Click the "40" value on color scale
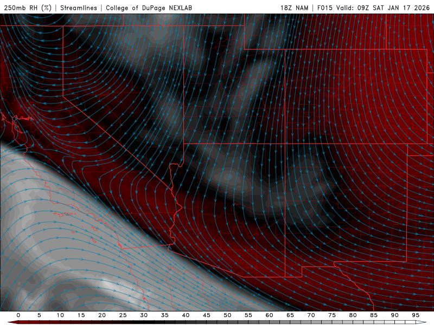 [x=186, y=315]
